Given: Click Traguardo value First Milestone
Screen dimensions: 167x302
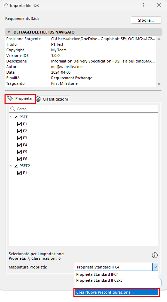Looking at the screenshot, I should pyautogui.click(x=64, y=83).
